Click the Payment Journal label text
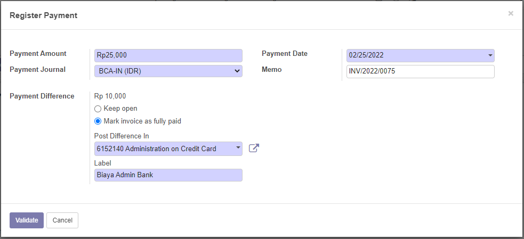Image resolution: width=524 pixels, height=239 pixels. 37,70
